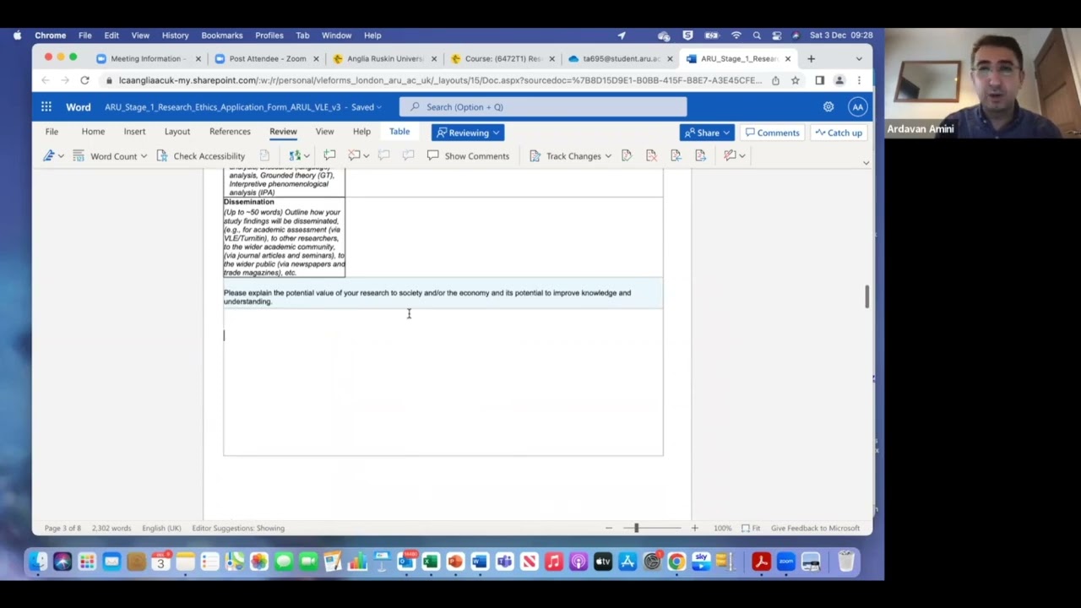
Task: Open a new Chrome tab with plus
Action: [x=811, y=58]
